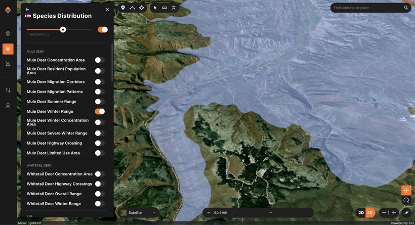Switch the map to 3D view

370,212
